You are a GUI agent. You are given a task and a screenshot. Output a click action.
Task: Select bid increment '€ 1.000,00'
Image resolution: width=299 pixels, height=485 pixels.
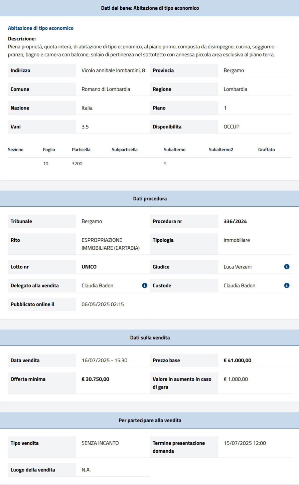point(236,379)
